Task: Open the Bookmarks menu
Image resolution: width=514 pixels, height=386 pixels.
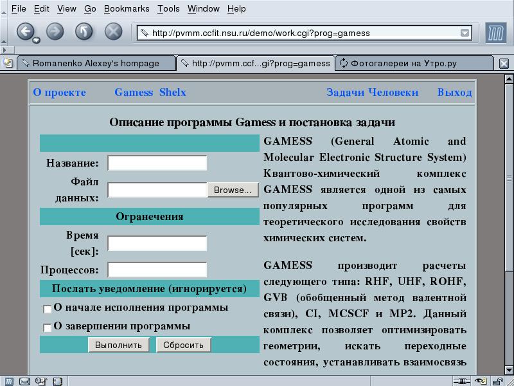Action: [127, 9]
